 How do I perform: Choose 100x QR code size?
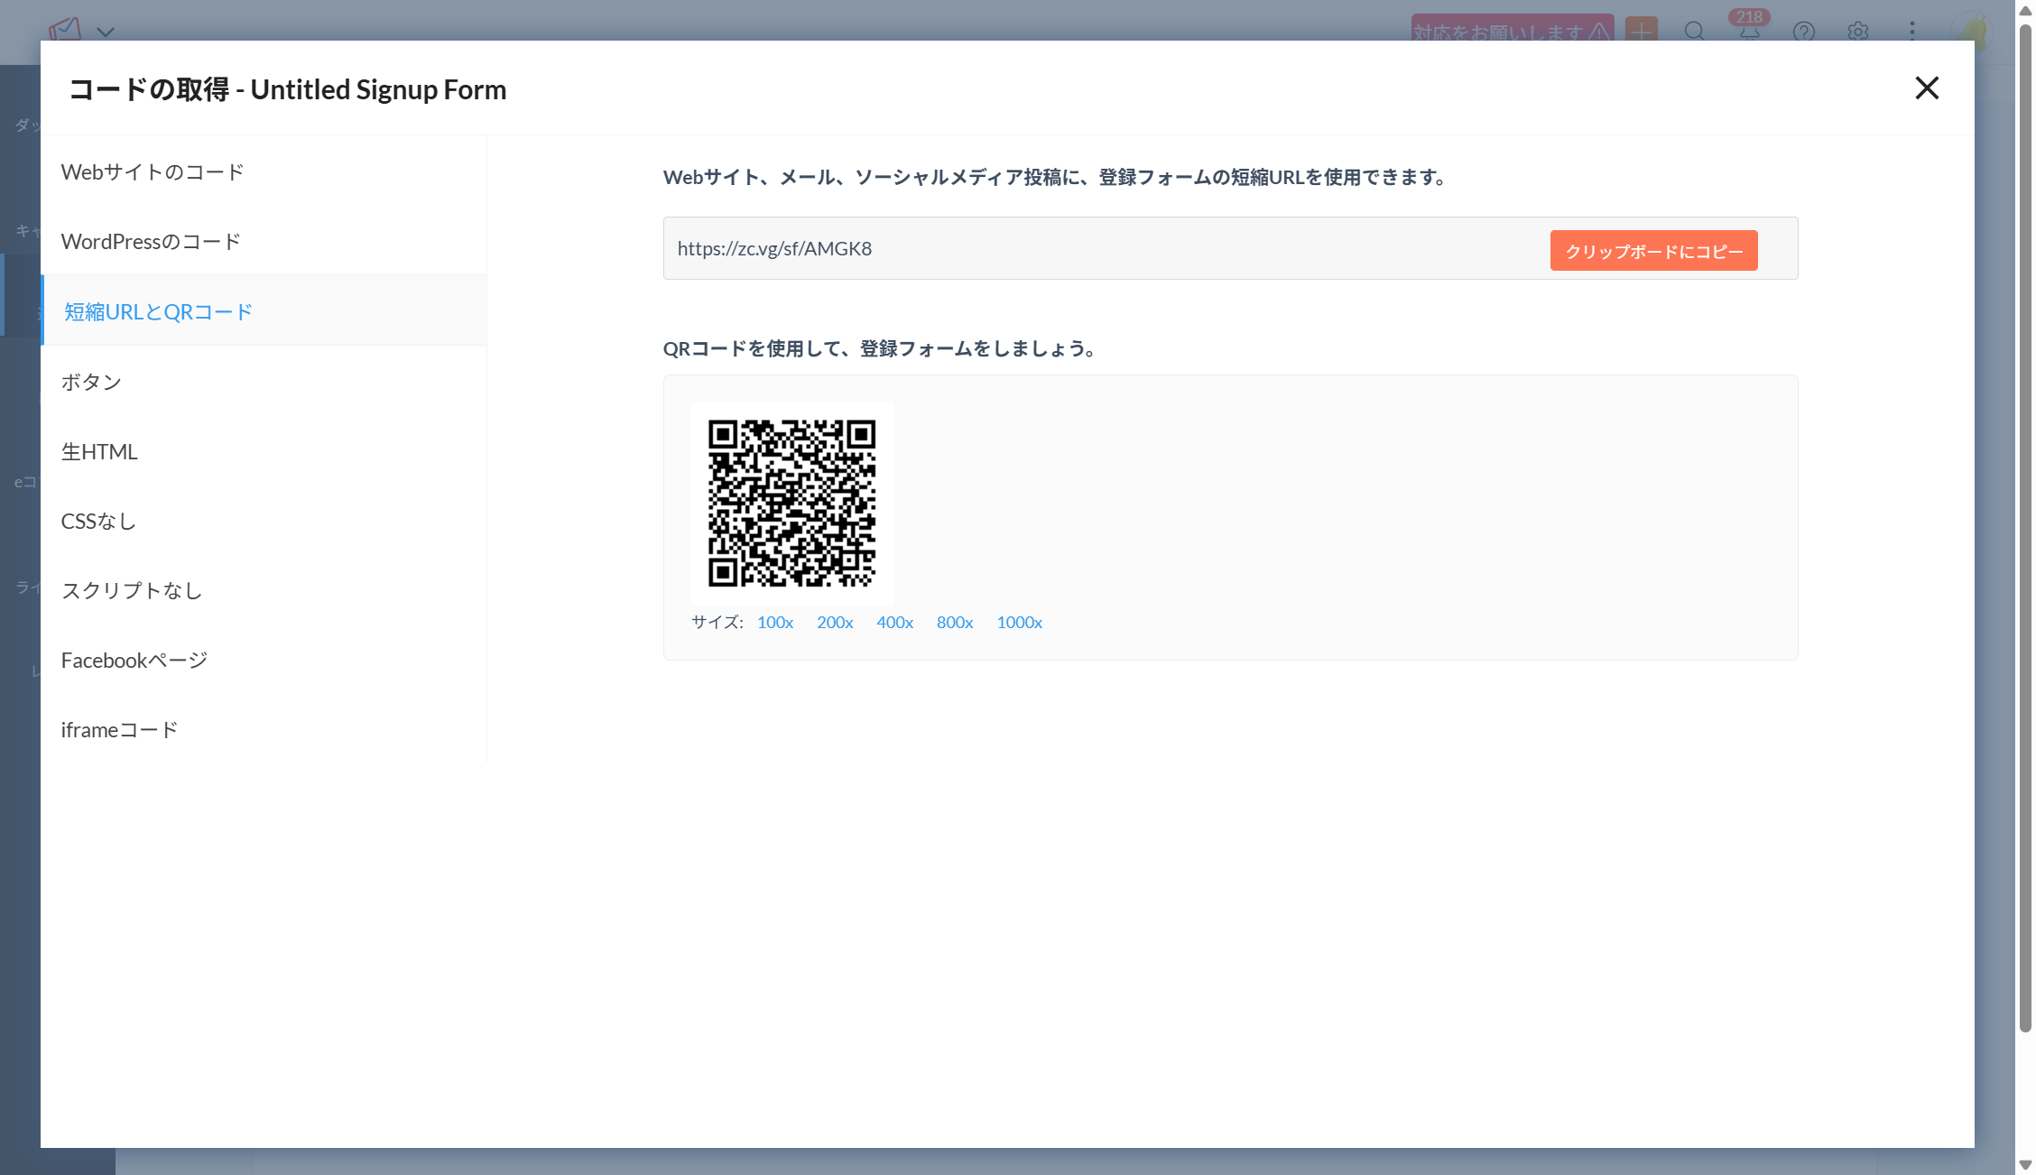(x=774, y=622)
